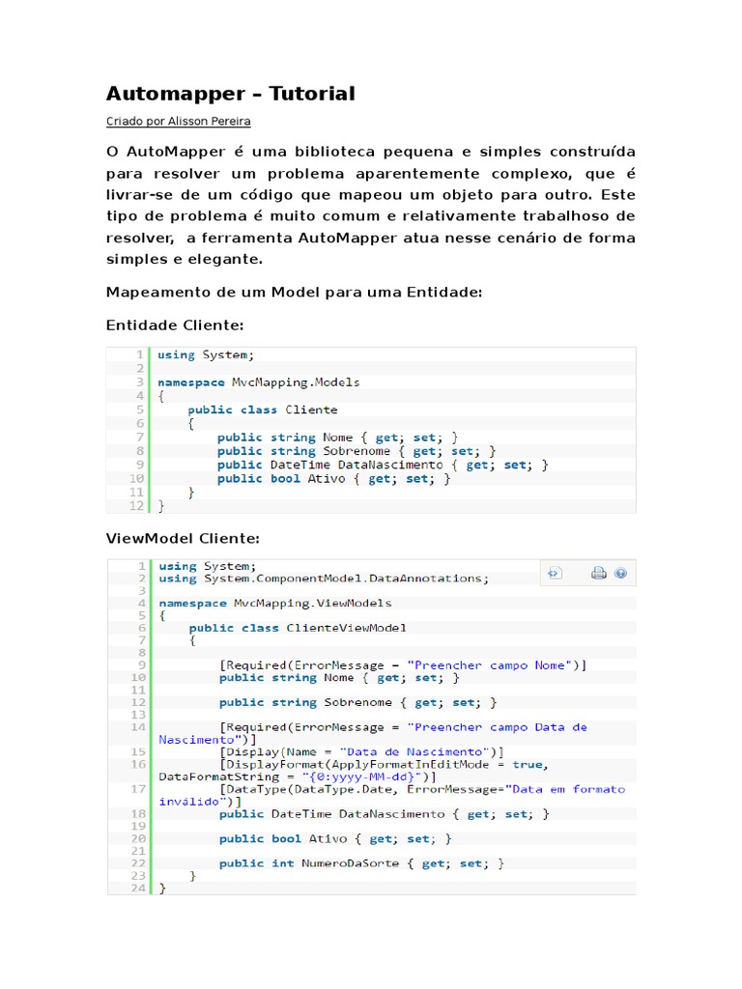Viewport: 742px width, 989px height.
Task: Click 'using System.ComponentModel.DataAnnotations;' code line
Action: (324, 579)
